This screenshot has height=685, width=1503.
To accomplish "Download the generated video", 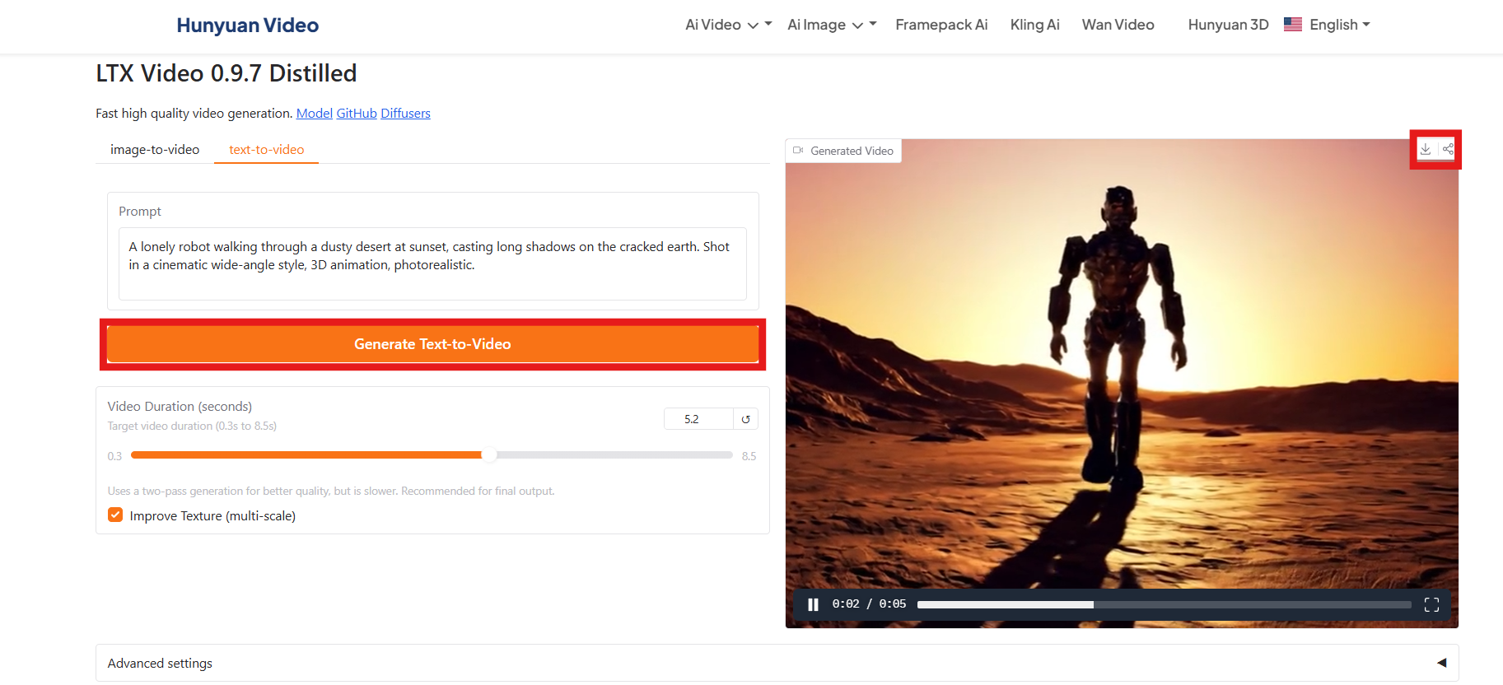I will pyautogui.click(x=1426, y=149).
